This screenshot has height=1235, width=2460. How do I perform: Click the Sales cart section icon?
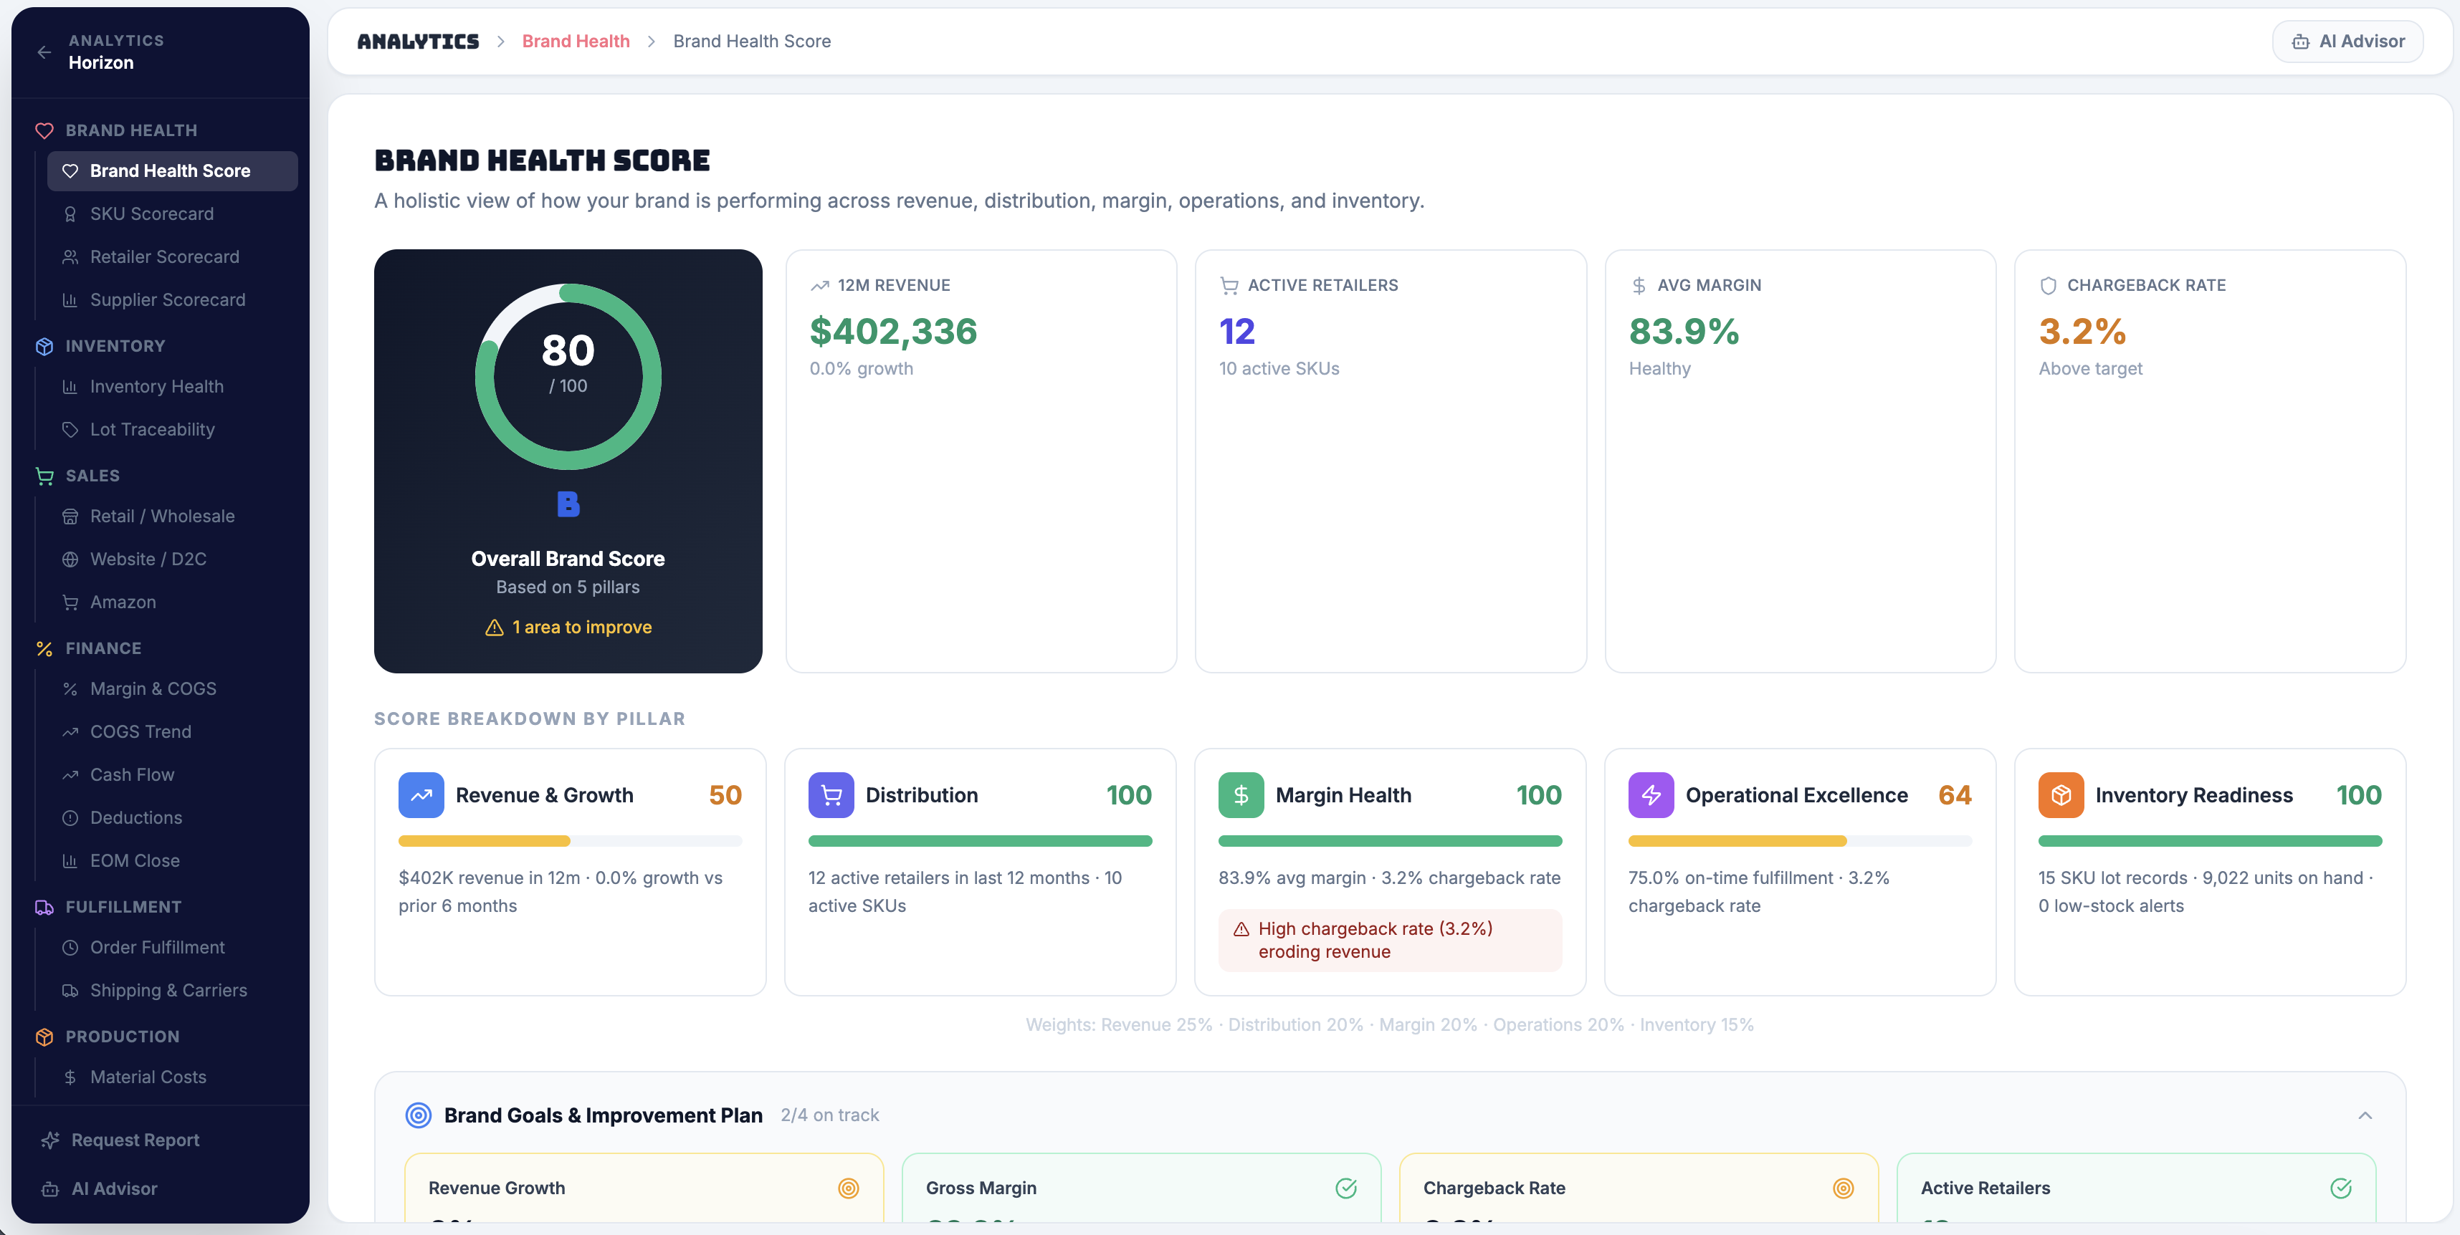pyautogui.click(x=44, y=475)
